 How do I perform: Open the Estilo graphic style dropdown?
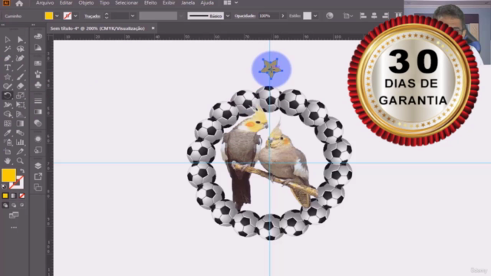(315, 16)
